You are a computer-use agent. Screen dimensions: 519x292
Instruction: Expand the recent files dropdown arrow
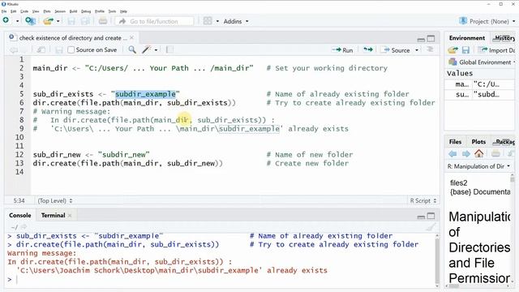coord(58,21)
